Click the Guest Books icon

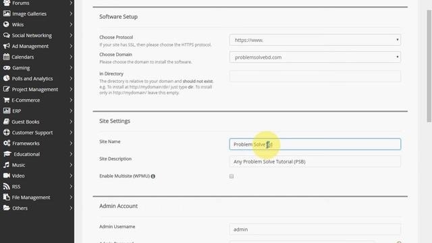[6, 122]
